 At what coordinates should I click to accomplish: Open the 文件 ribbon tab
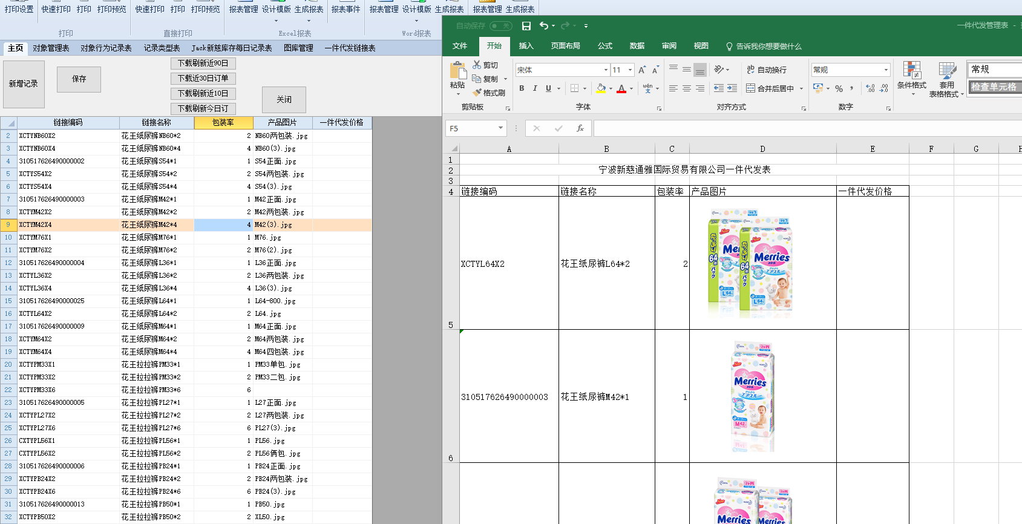point(460,46)
